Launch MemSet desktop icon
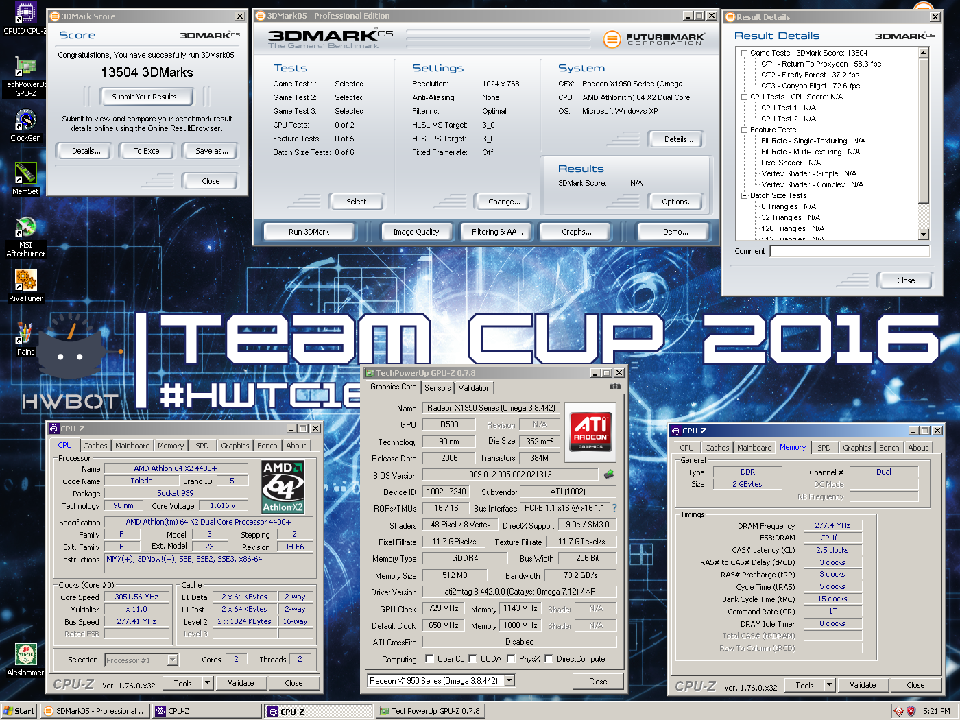 25,179
